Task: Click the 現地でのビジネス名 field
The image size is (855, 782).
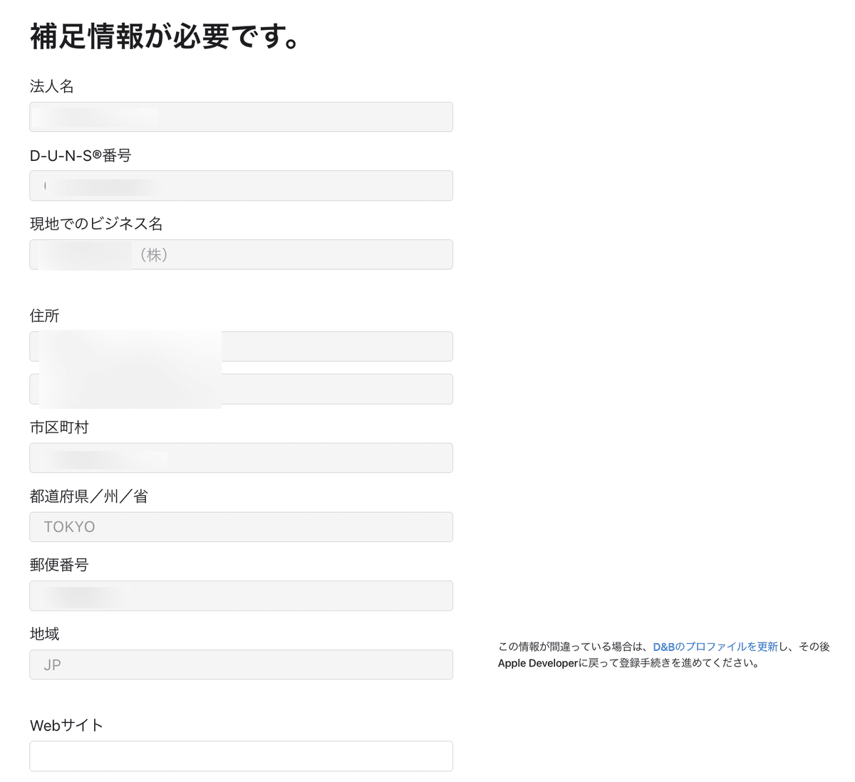Action: pyautogui.click(x=241, y=254)
